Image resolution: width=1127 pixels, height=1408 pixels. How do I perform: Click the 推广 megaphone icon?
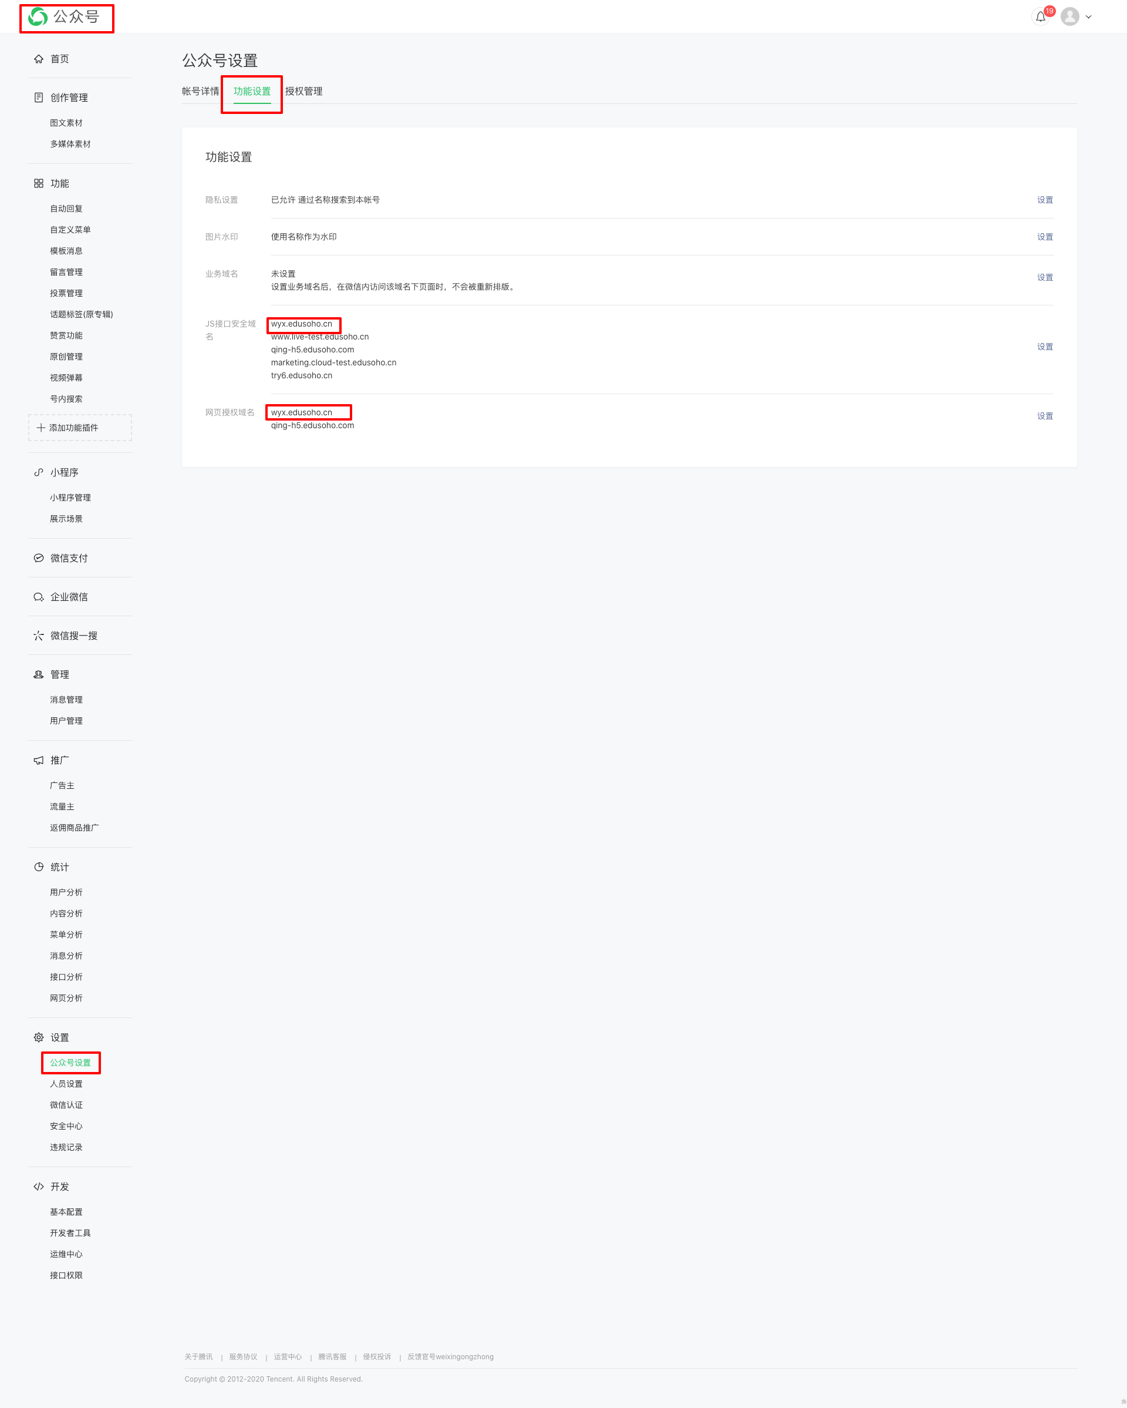(x=39, y=760)
